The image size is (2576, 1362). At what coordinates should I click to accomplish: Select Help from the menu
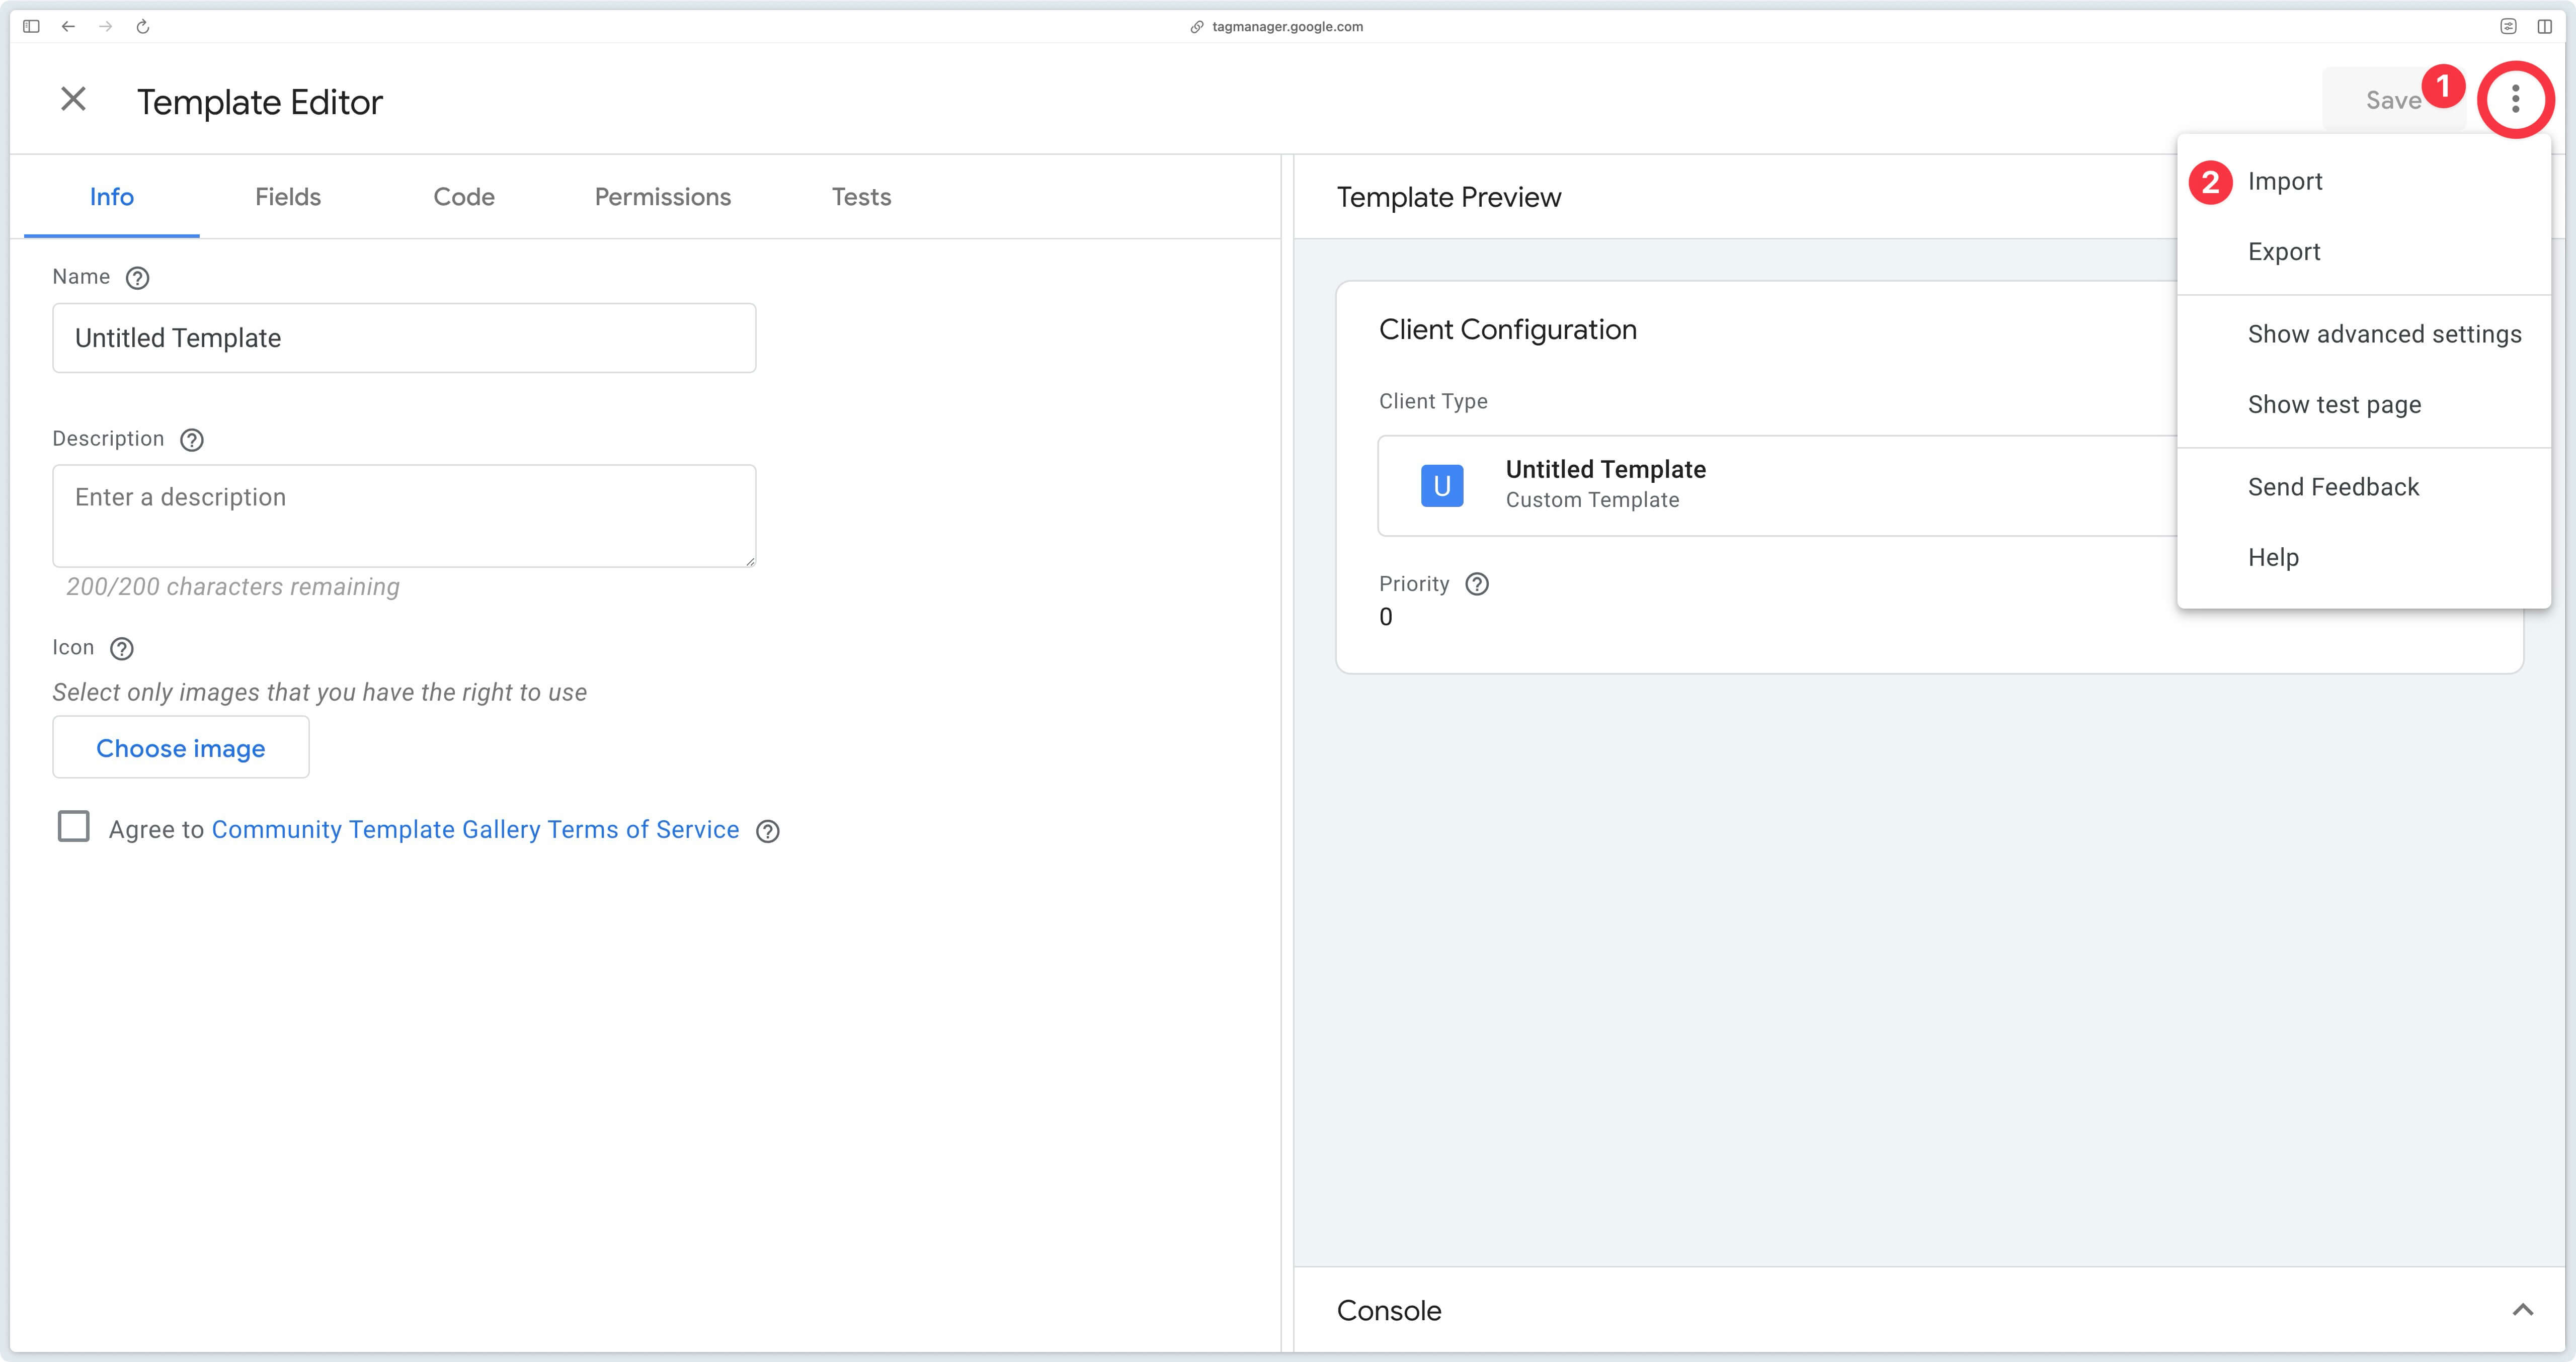point(2364,557)
